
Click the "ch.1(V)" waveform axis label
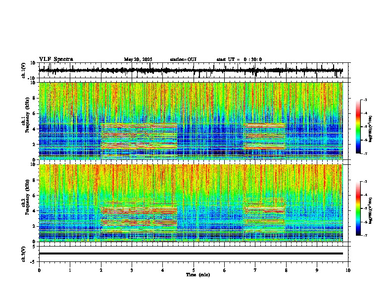pyautogui.click(x=24, y=70)
